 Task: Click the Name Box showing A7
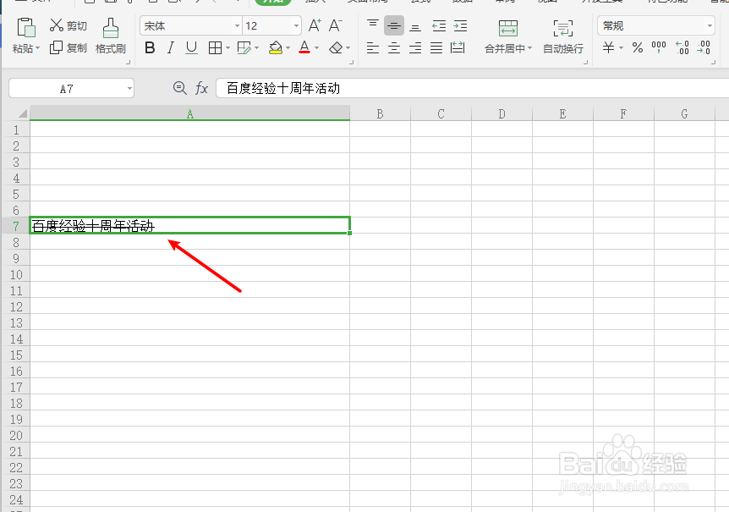(x=67, y=88)
